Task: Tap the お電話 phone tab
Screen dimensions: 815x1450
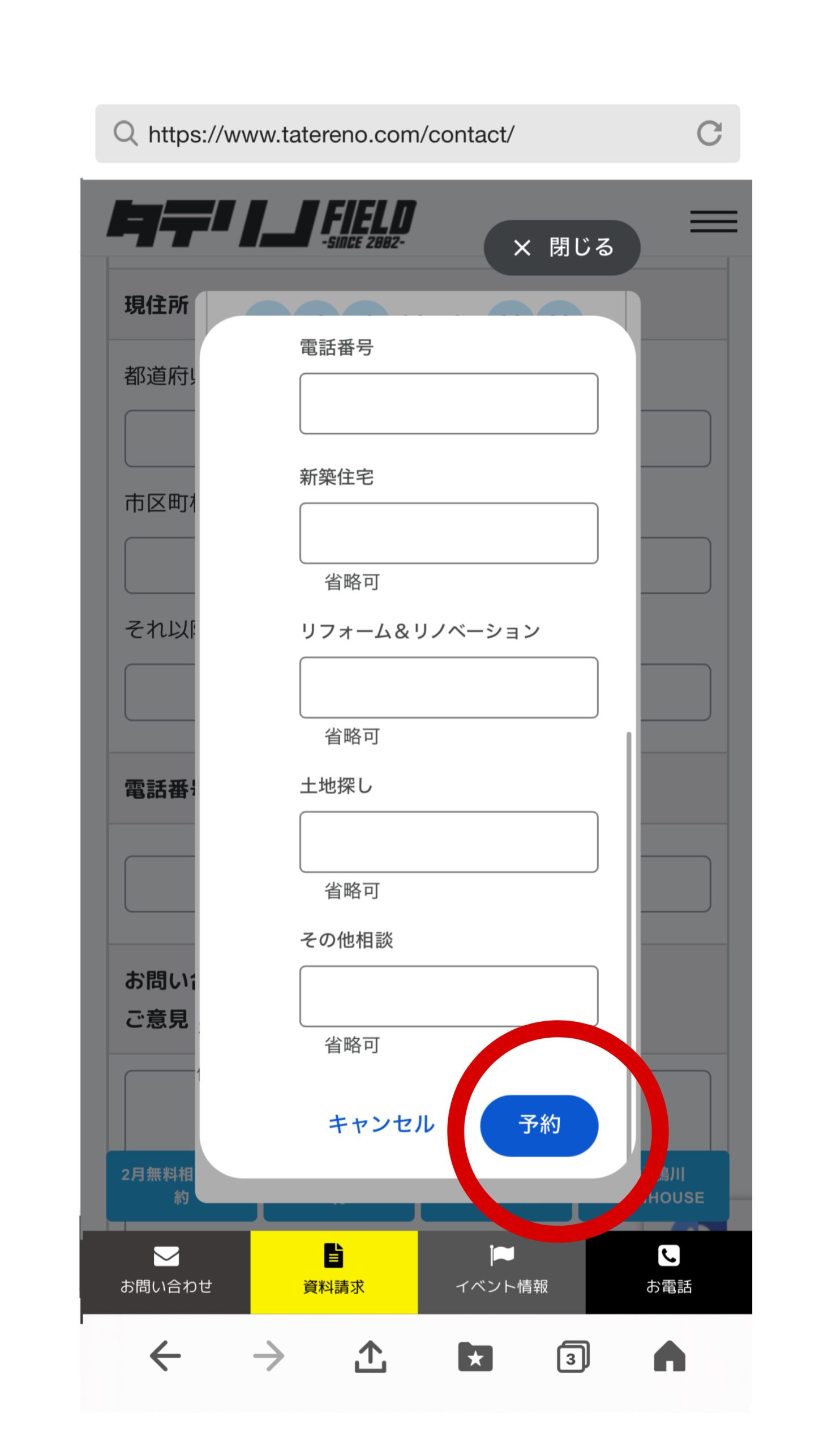Action: tap(668, 1272)
